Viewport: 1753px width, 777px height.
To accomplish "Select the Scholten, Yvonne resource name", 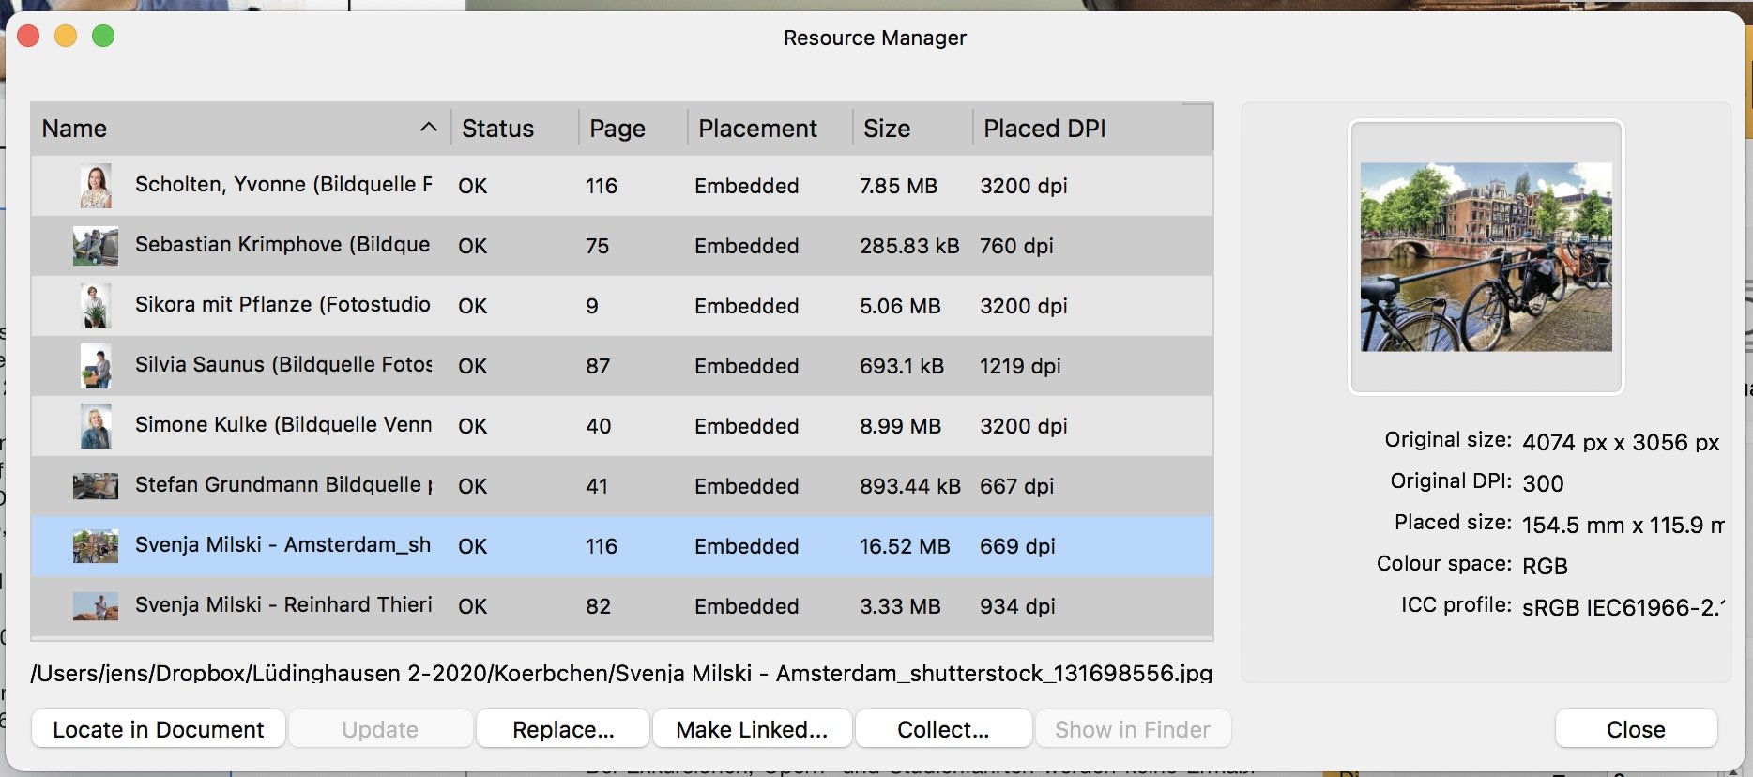I will 283,185.
